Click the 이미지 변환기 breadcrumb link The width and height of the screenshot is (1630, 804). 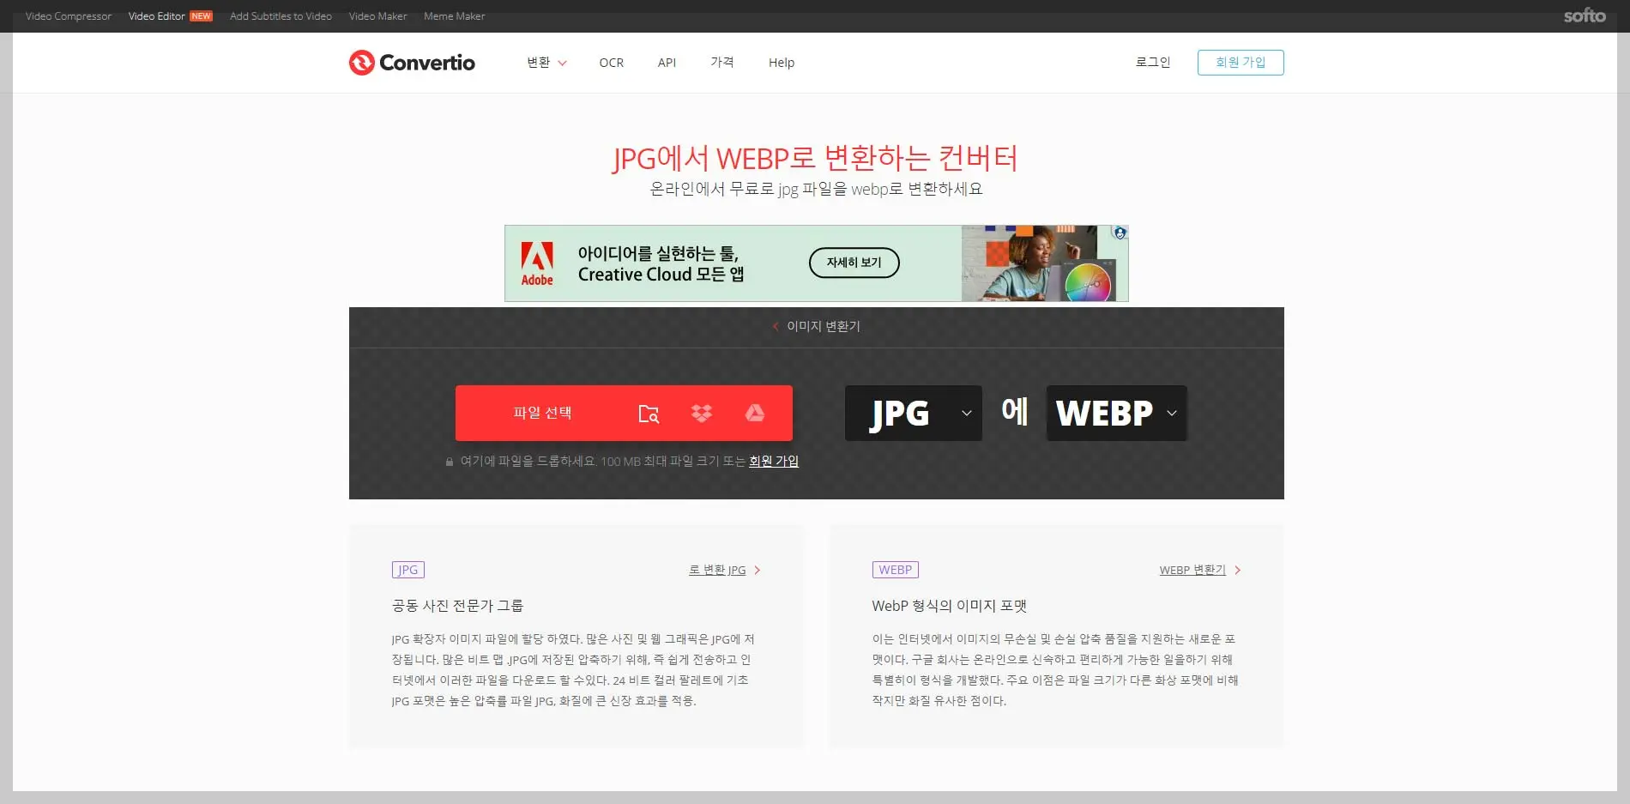click(824, 326)
